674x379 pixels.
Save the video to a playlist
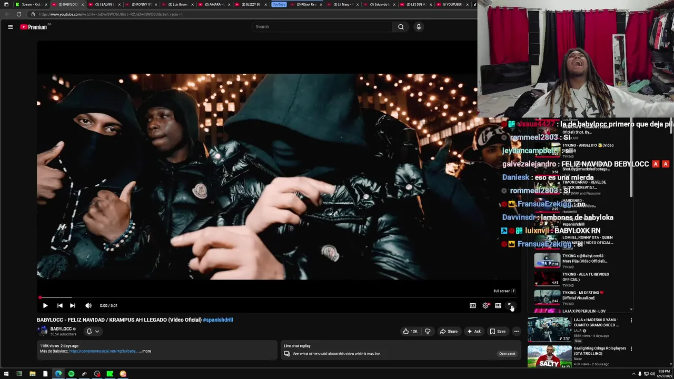coord(497,331)
